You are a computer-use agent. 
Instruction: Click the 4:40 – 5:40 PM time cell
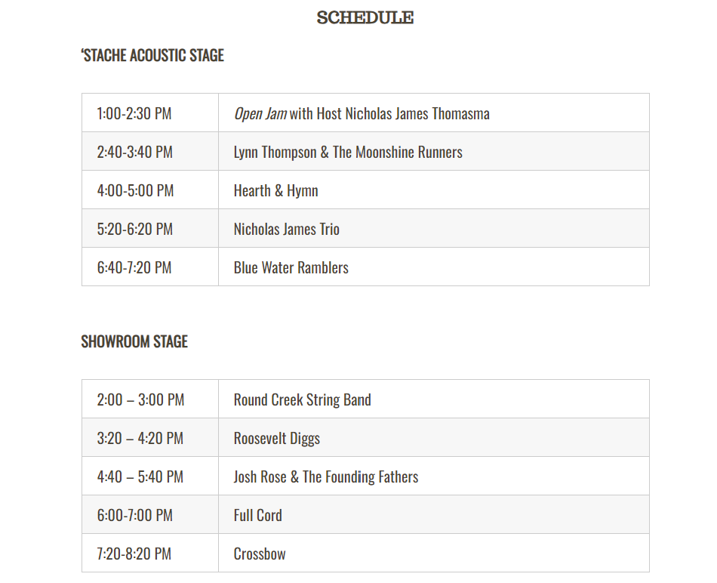140,477
